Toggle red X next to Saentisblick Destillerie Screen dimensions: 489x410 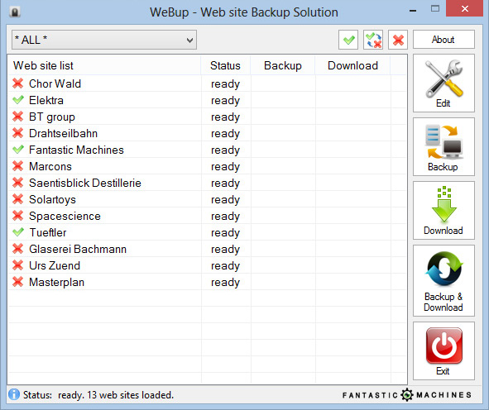click(17, 182)
